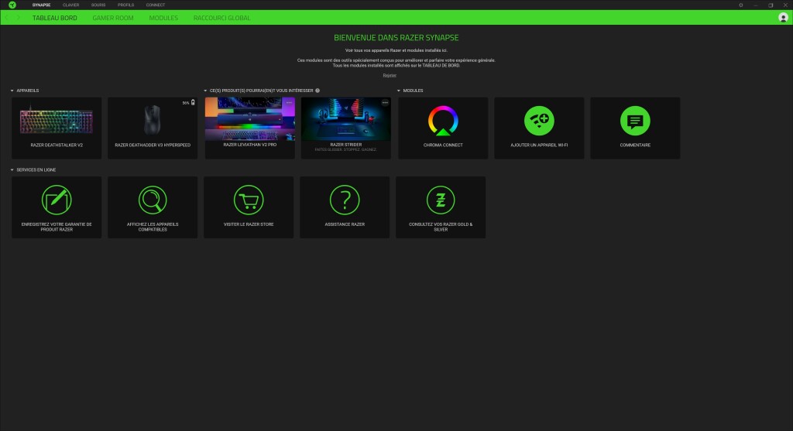The height and width of the screenshot is (431, 793).
Task: Open the GAMER ROOM subtab
Action: point(113,18)
